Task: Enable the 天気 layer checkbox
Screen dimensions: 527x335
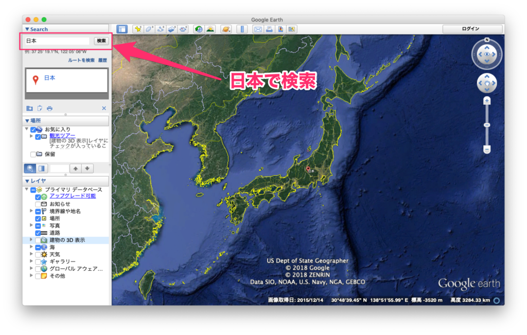Action: (38, 254)
